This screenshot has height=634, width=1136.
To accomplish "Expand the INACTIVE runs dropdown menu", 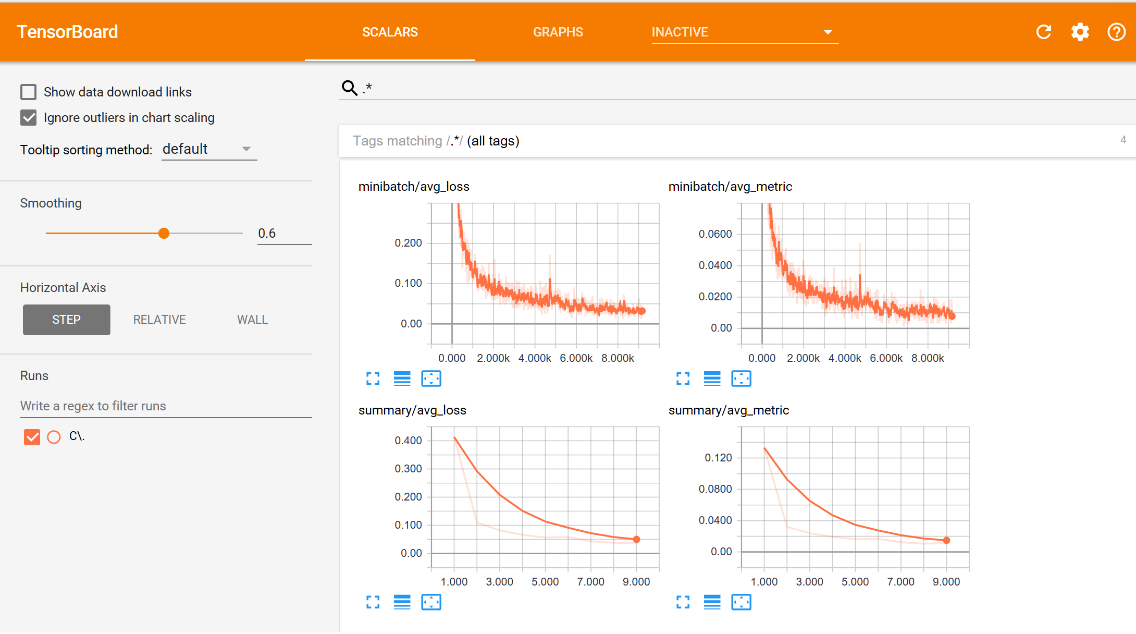I will [824, 32].
